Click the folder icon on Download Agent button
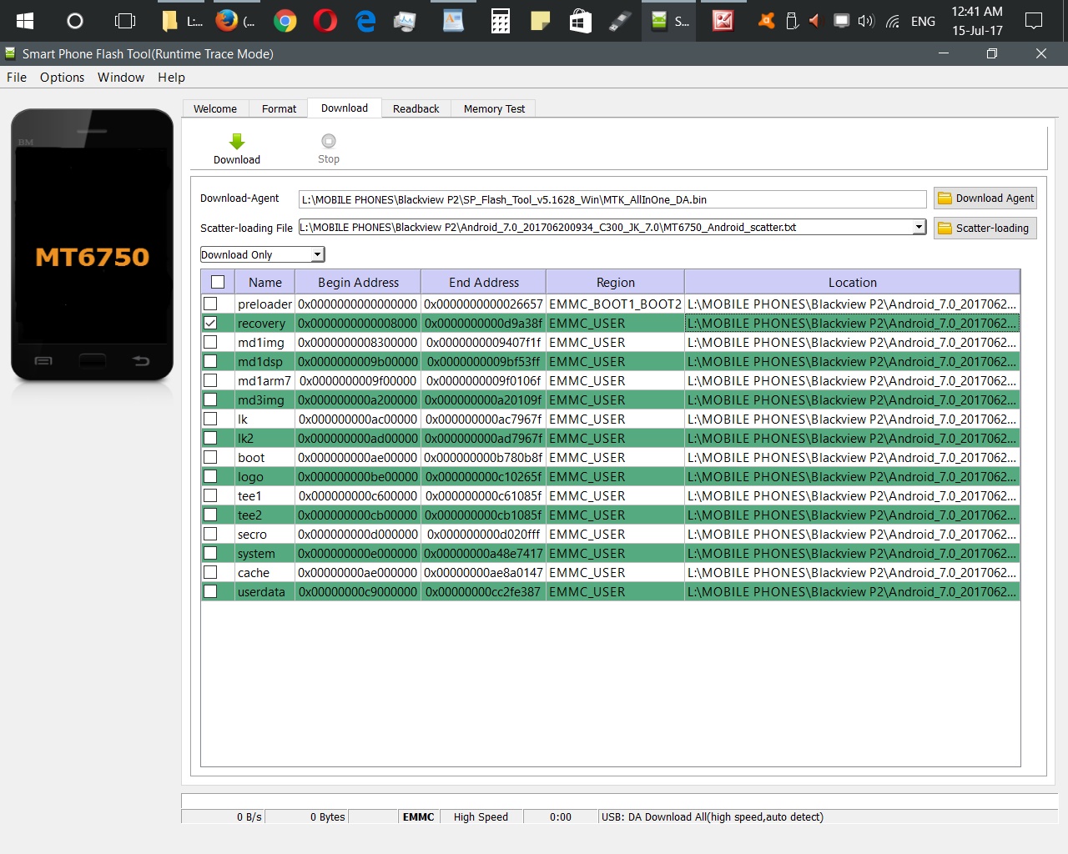 coord(945,198)
